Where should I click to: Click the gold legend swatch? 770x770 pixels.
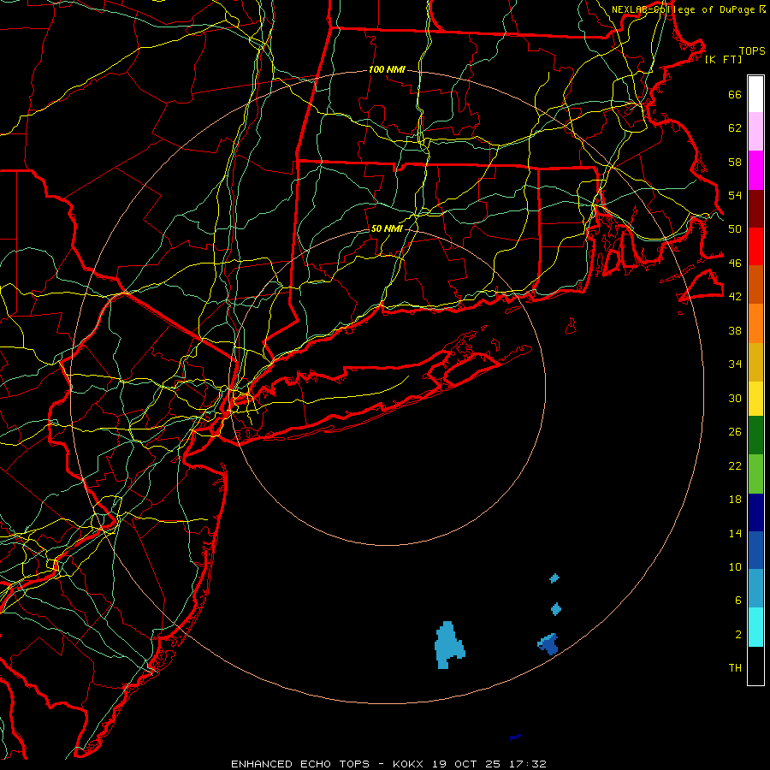coord(755,362)
